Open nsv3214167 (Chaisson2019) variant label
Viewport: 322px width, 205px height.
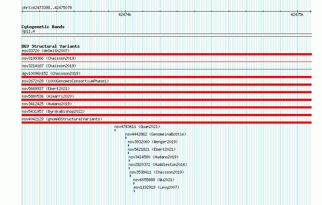49,66
